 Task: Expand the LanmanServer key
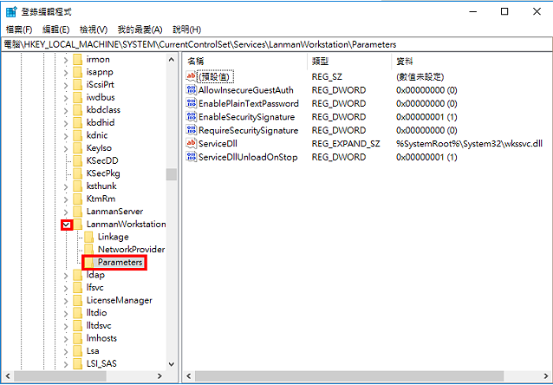coord(66,212)
